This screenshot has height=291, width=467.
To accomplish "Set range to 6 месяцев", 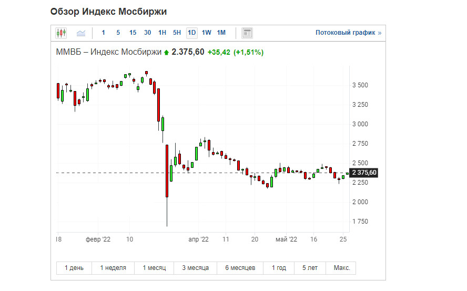I will click(x=240, y=268).
